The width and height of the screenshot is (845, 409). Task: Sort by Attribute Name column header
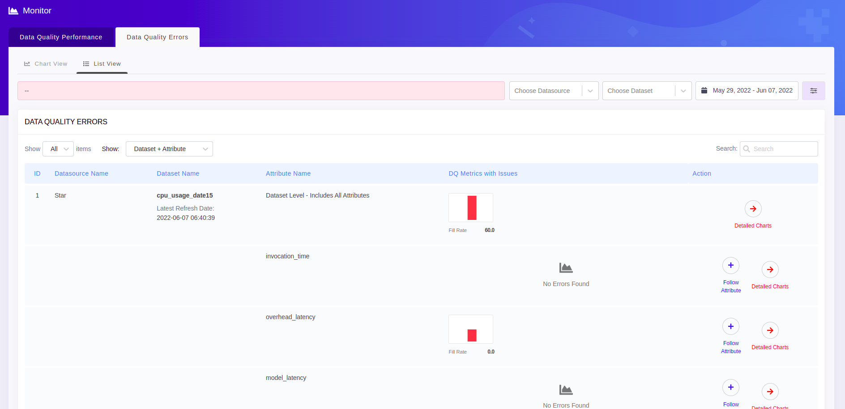pyautogui.click(x=288, y=173)
